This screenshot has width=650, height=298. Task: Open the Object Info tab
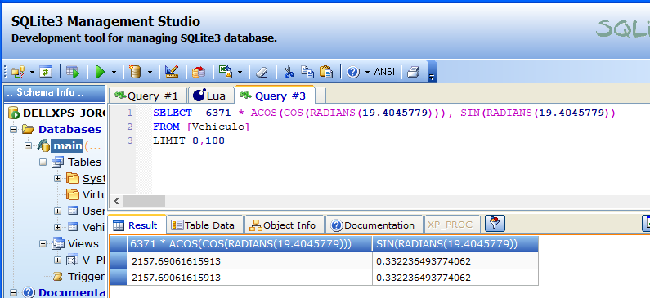(284, 225)
